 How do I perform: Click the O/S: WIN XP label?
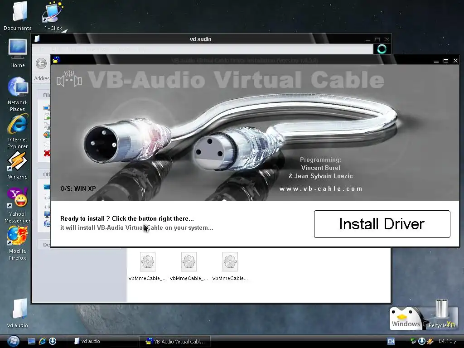pos(78,188)
